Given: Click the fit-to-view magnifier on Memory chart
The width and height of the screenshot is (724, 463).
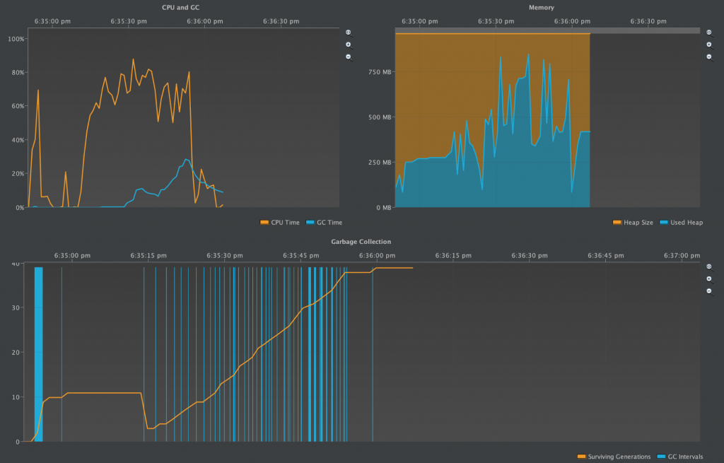Looking at the screenshot, I should click(708, 32).
